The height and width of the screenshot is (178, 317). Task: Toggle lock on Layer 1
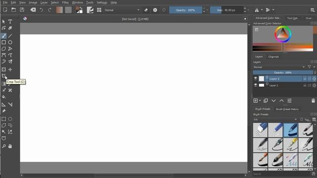[x=305, y=86]
